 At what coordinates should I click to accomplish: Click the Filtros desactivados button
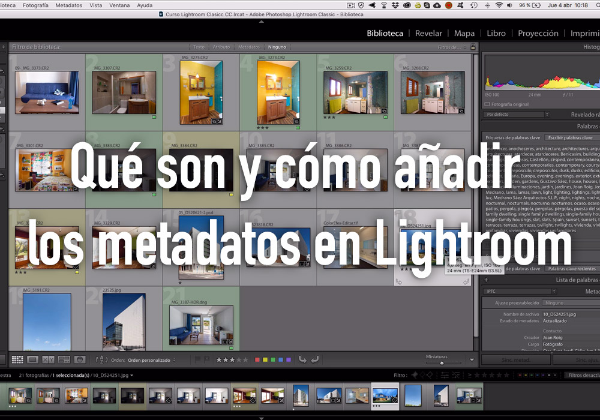click(x=583, y=375)
